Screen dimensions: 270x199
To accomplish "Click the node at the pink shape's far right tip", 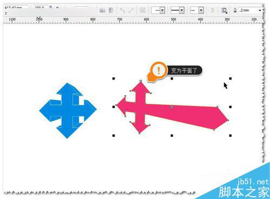I will (x=228, y=120).
